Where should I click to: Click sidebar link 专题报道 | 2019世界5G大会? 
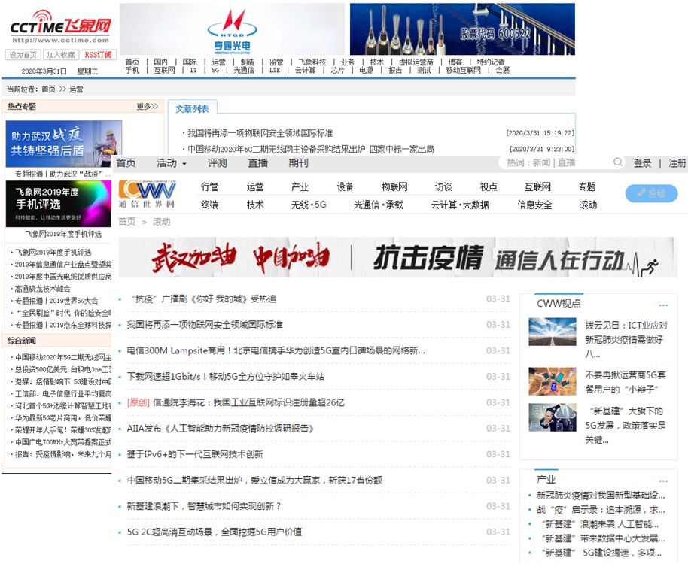(x=56, y=301)
